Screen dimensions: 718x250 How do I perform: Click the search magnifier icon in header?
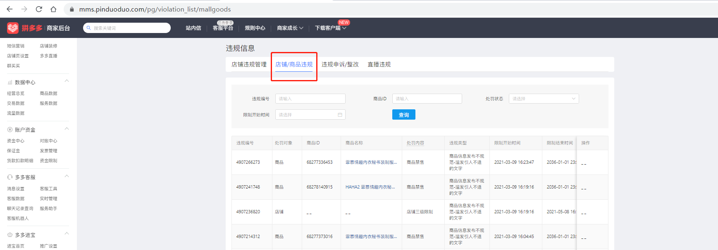[89, 28]
